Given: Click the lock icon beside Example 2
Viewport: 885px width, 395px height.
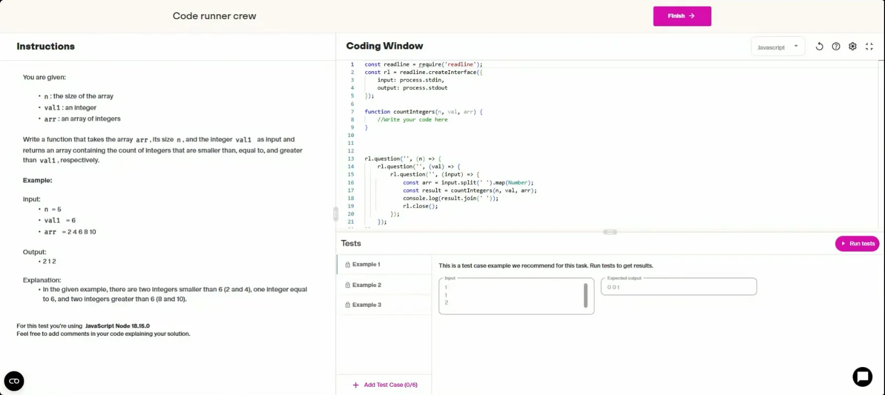Looking at the screenshot, I should click(x=348, y=285).
